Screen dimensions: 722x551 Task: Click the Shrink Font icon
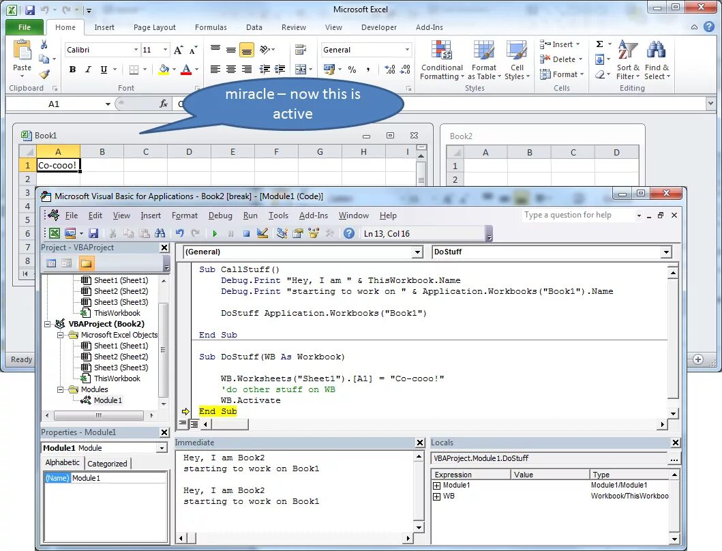click(194, 50)
